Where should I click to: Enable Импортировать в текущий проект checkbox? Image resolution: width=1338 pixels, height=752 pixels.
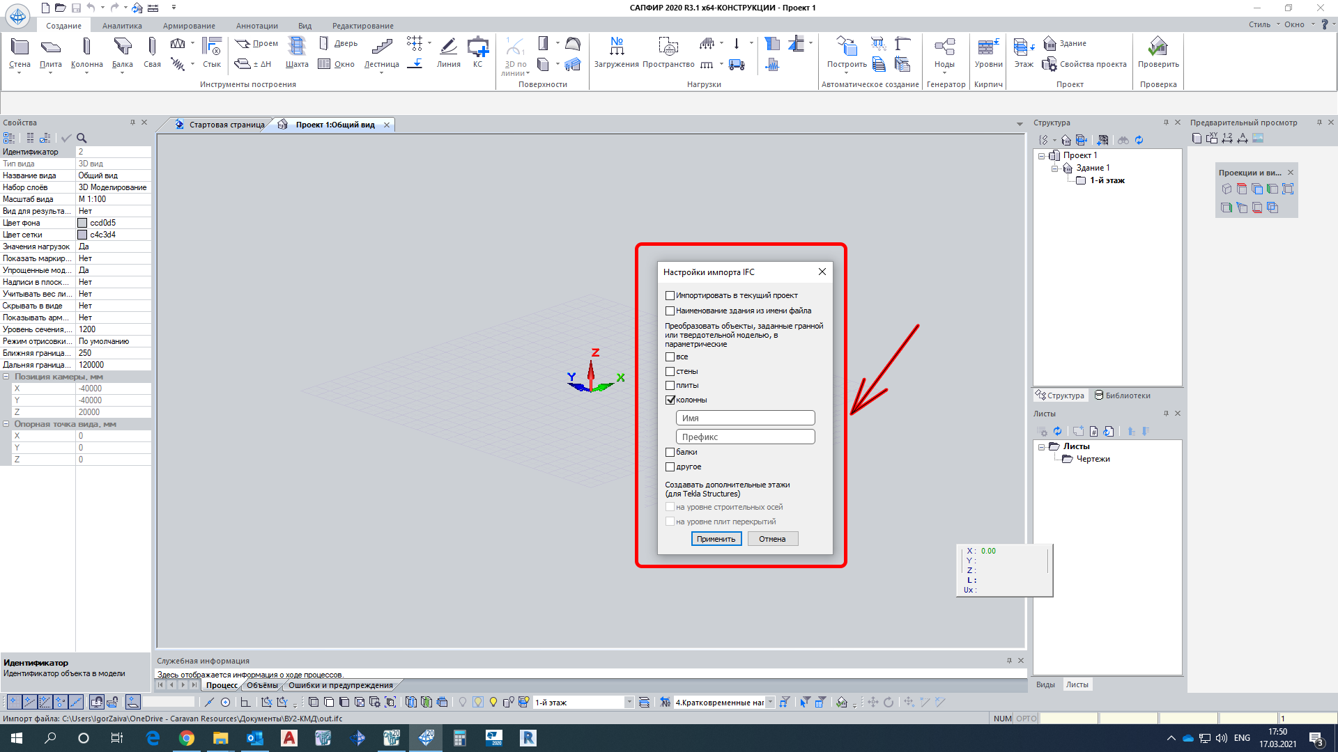(670, 295)
